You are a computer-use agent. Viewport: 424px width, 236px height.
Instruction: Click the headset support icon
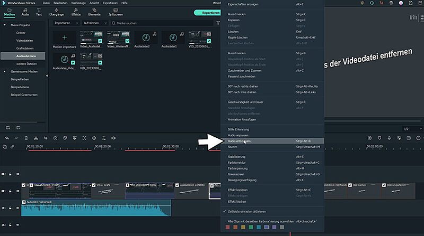point(372,3)
